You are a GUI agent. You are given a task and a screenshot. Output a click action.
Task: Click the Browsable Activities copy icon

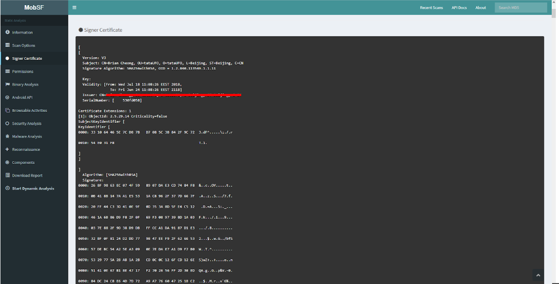coord(7,110)
